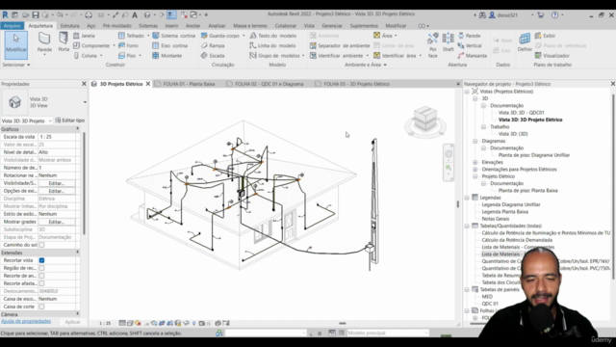Click Editar button for Visibilidade/Sobreposição
The height and width of the screenshot is (347, 616).
[x=56, y=183]
